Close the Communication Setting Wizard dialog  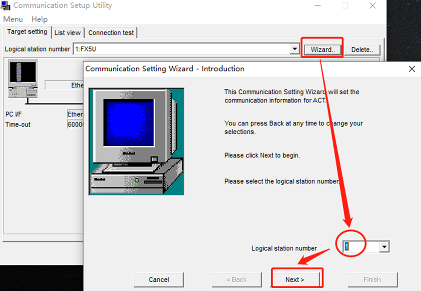(x=412, y=68)
